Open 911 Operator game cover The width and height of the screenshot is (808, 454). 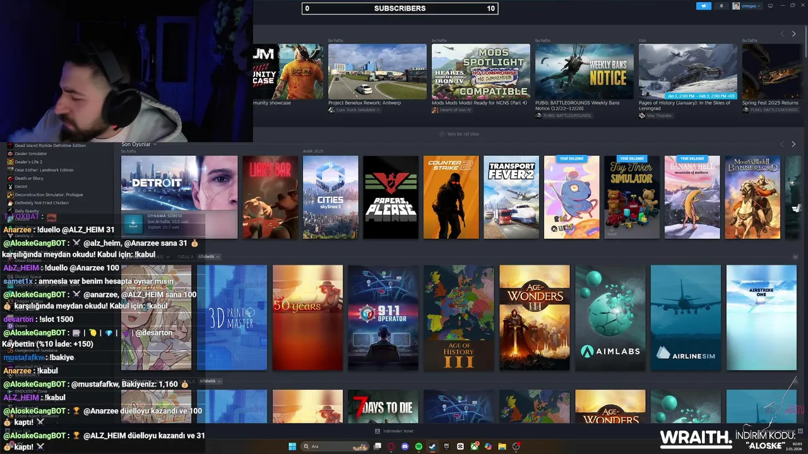(383, 318)
